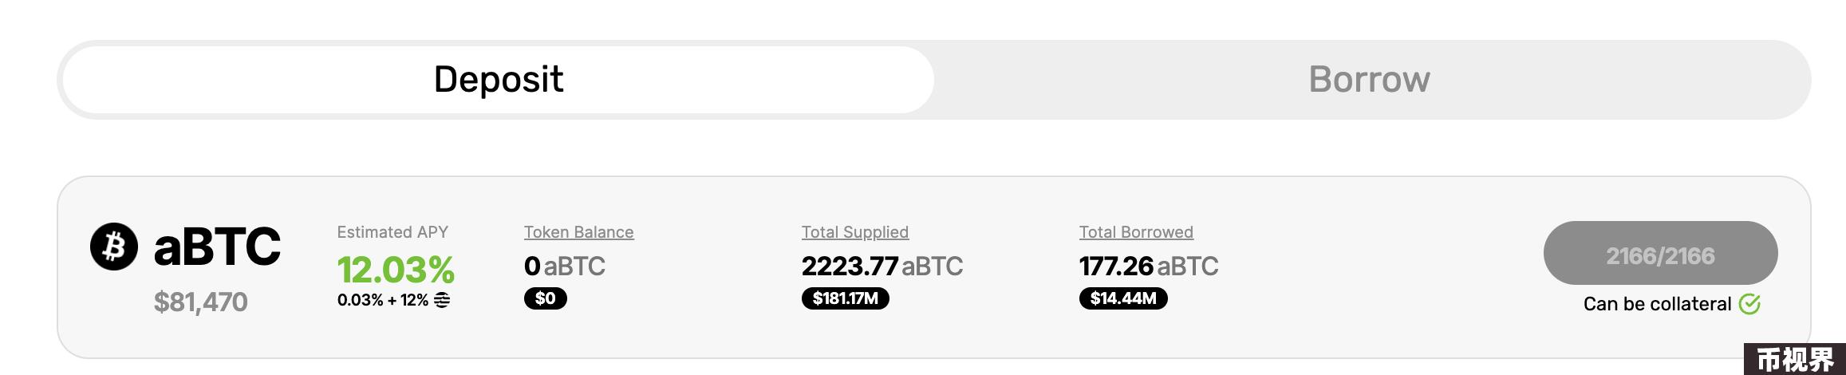
Task: Click the Bitcoin logo icon
Action: (x=114, y=247)
